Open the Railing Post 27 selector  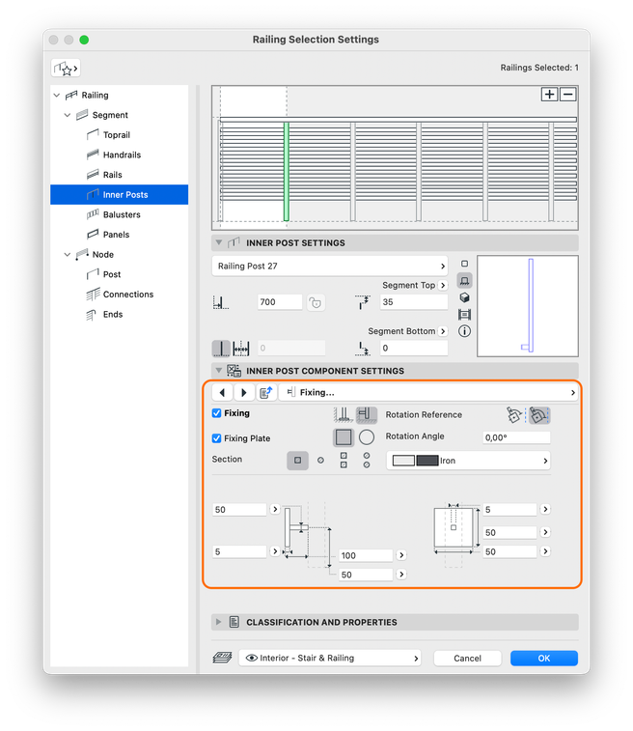pyautogui.click(x=330, y=267)
